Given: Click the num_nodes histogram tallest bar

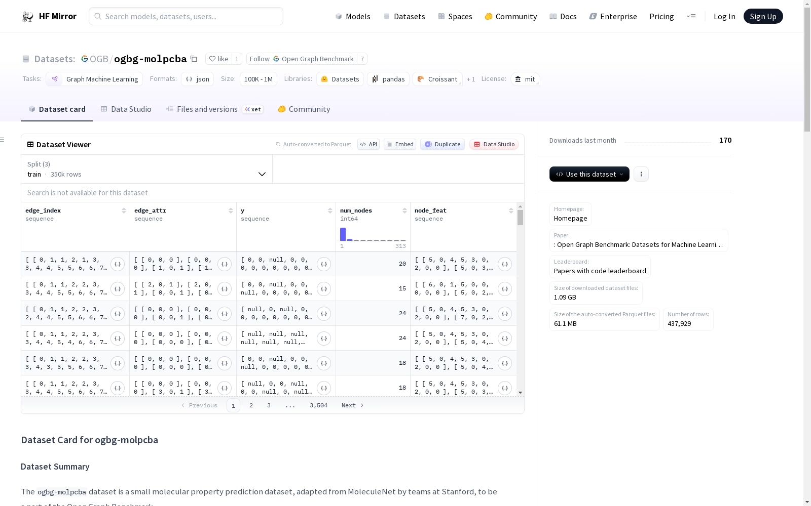Looking at the screenshot, I should coord(343,234).
